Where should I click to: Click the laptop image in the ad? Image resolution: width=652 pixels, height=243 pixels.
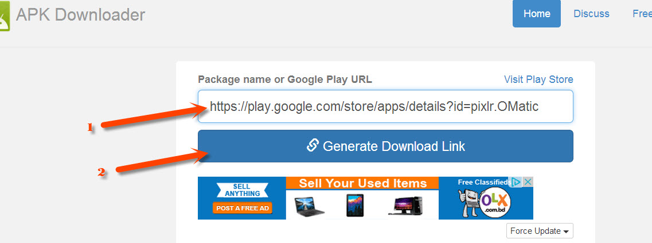point(310,206)
